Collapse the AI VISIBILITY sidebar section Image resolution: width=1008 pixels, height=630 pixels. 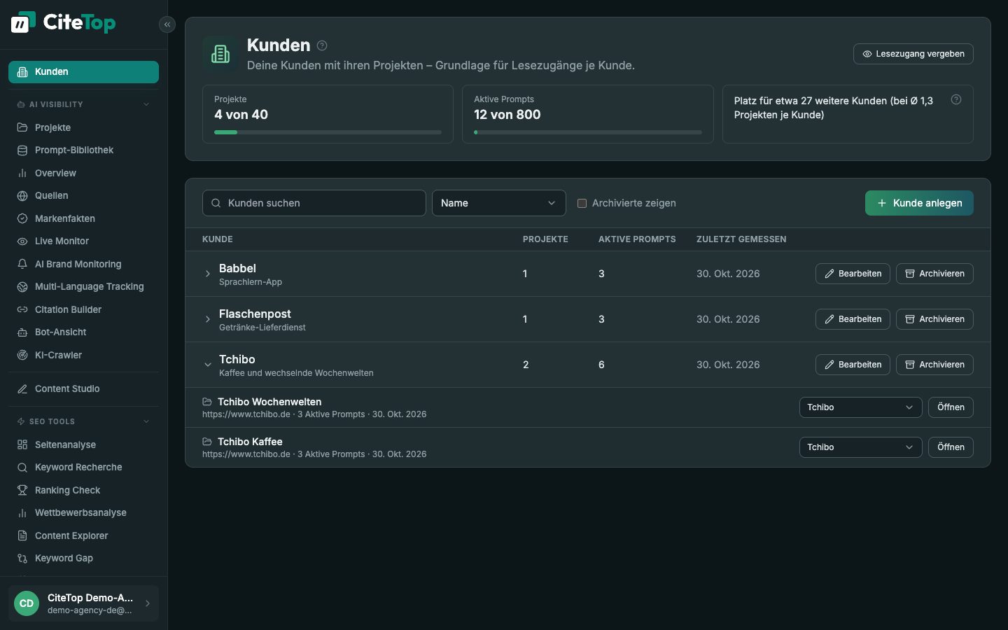tap(146, 104)
